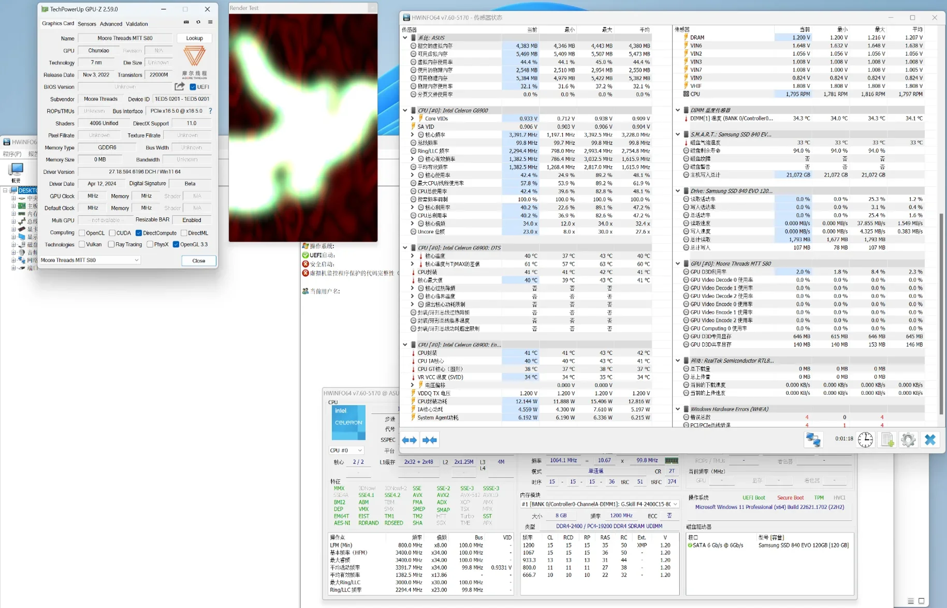Click the GPU-Z refresh icon
The height and width of the screenshot is (608, 947).
click(198, 22)
